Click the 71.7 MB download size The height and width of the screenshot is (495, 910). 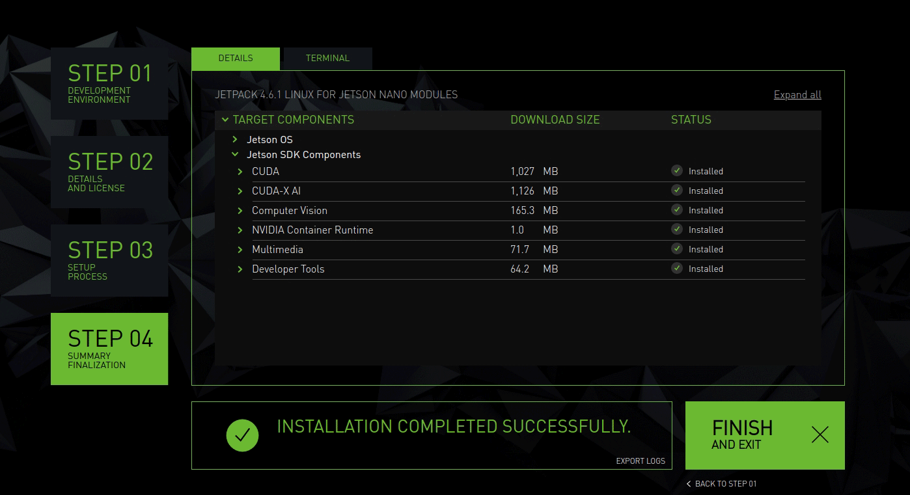(534, 250)
